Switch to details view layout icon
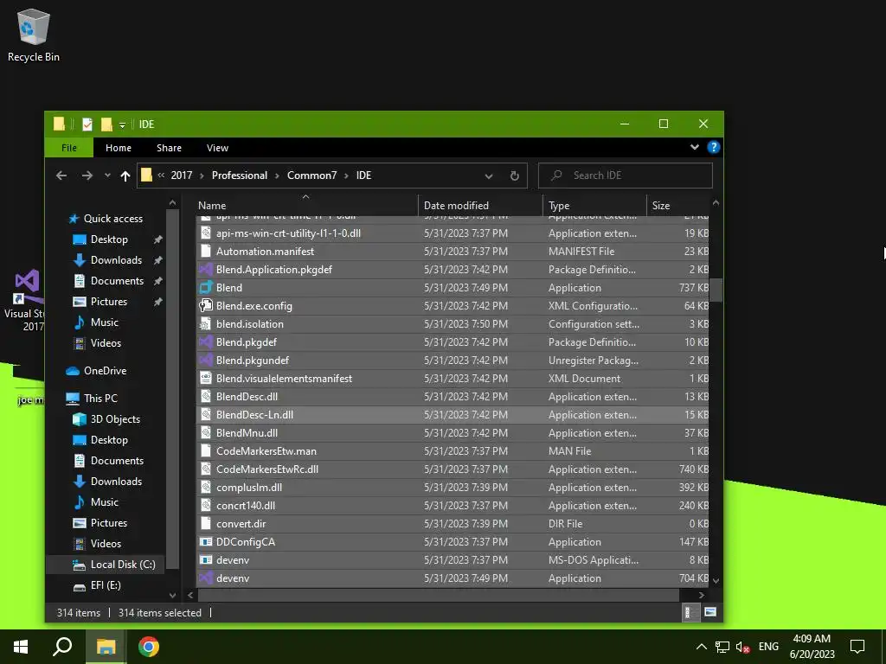Viewport: 886px width, 664px height. coord(690,612)
